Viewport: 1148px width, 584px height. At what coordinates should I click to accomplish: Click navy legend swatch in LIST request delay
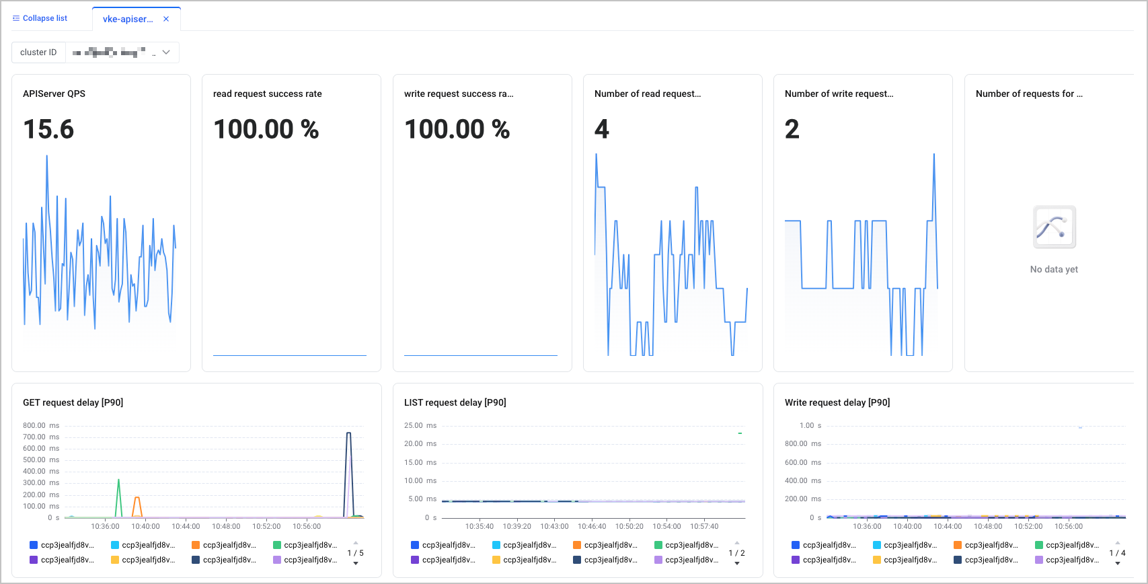(x=577, y=560)
